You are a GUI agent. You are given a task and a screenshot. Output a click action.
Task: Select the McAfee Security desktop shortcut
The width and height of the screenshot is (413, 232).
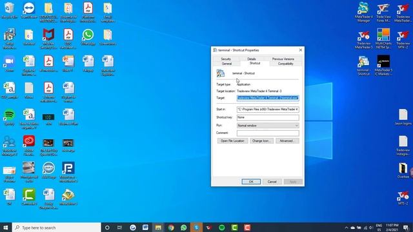(49, 39)
